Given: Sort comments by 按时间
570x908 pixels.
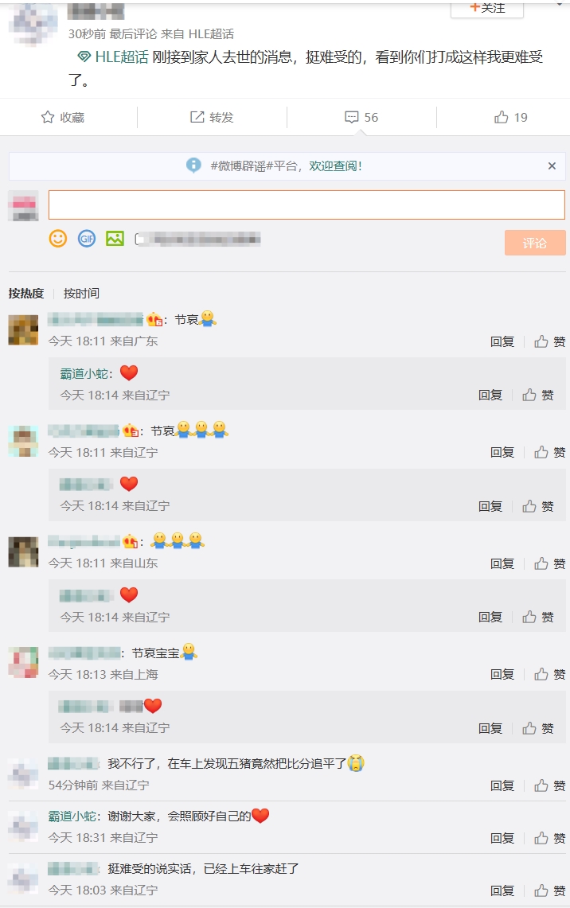Looking at the screenshot, I should [81, 294].
